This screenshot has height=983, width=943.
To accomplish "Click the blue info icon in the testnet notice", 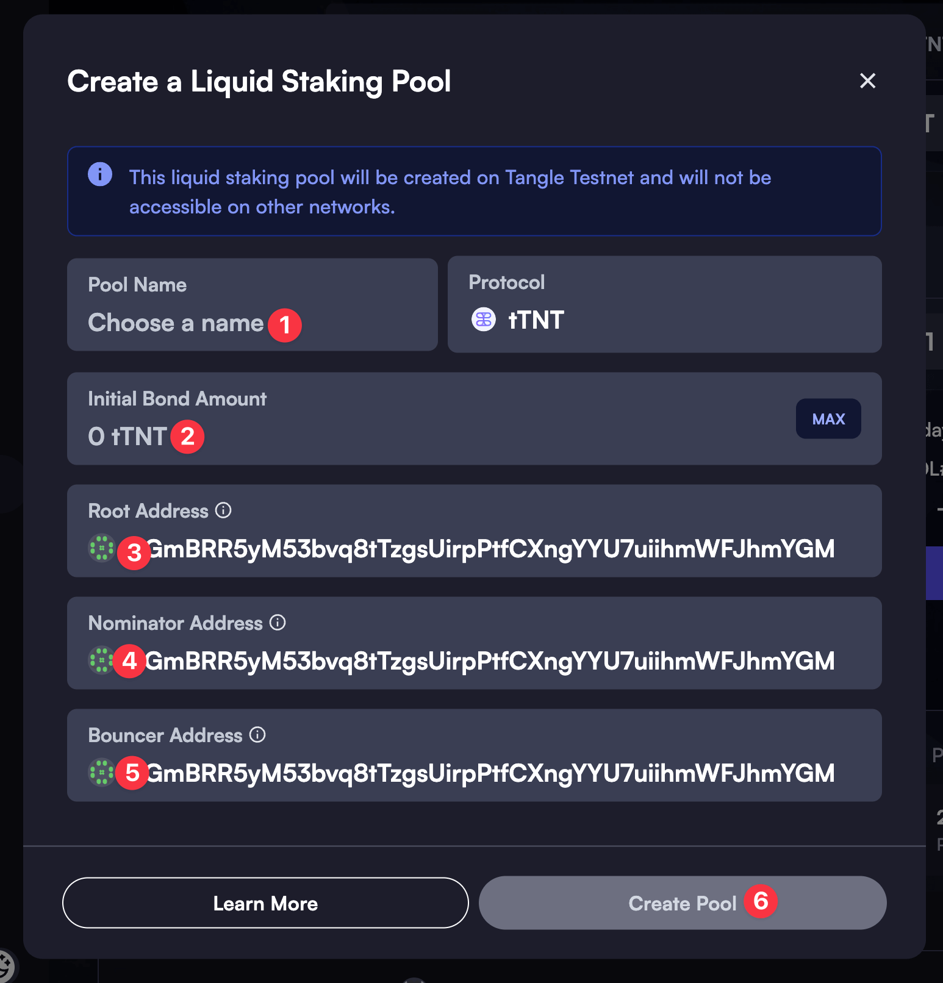I will click(x=101, y=174).
